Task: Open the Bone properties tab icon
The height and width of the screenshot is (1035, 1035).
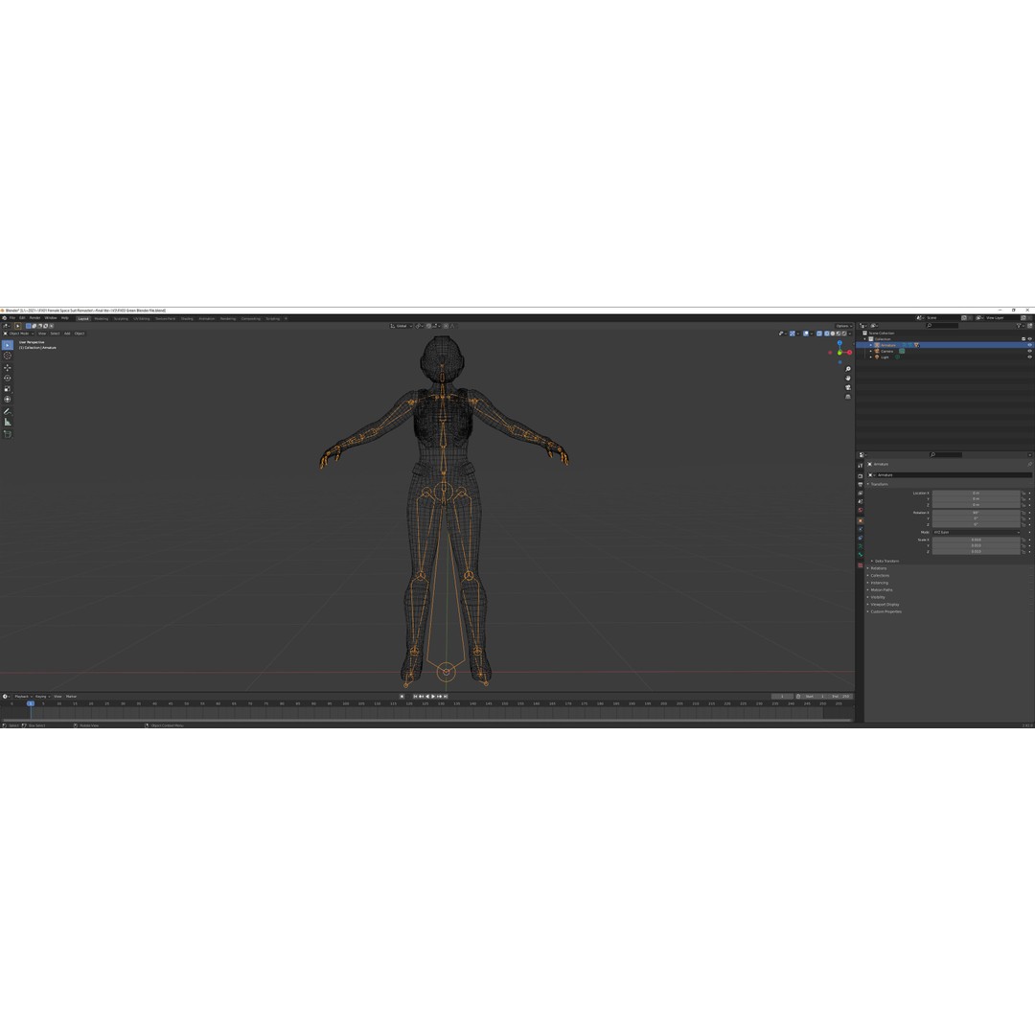Action: tap(860, 555)
